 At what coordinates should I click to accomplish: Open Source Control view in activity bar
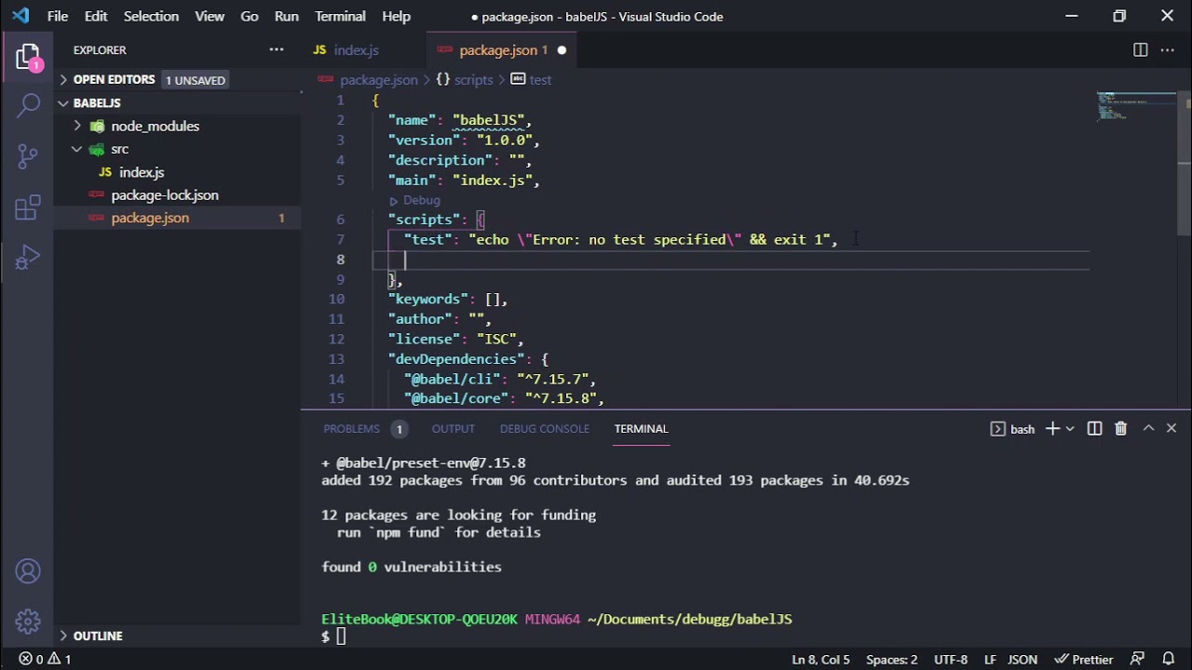pyautogui.click(x=28, y=155)
